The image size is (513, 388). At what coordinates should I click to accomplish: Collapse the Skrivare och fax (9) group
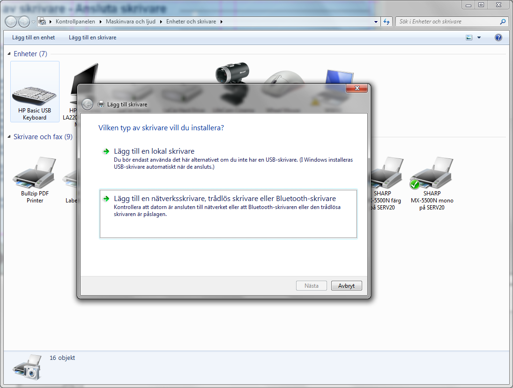pos(10,137)
